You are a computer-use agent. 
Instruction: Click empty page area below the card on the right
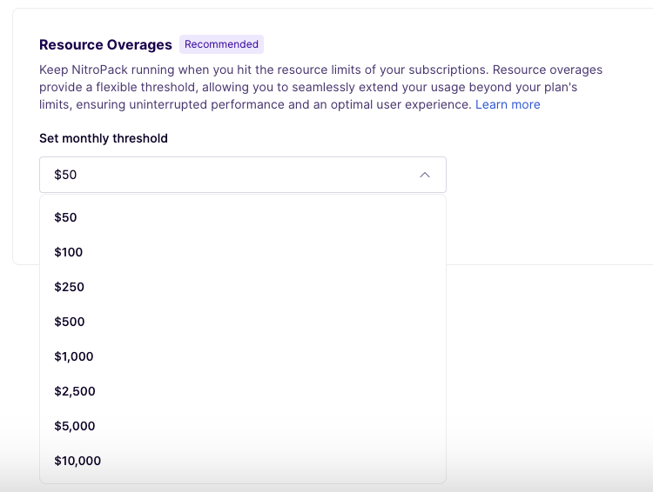click(549, 365)
